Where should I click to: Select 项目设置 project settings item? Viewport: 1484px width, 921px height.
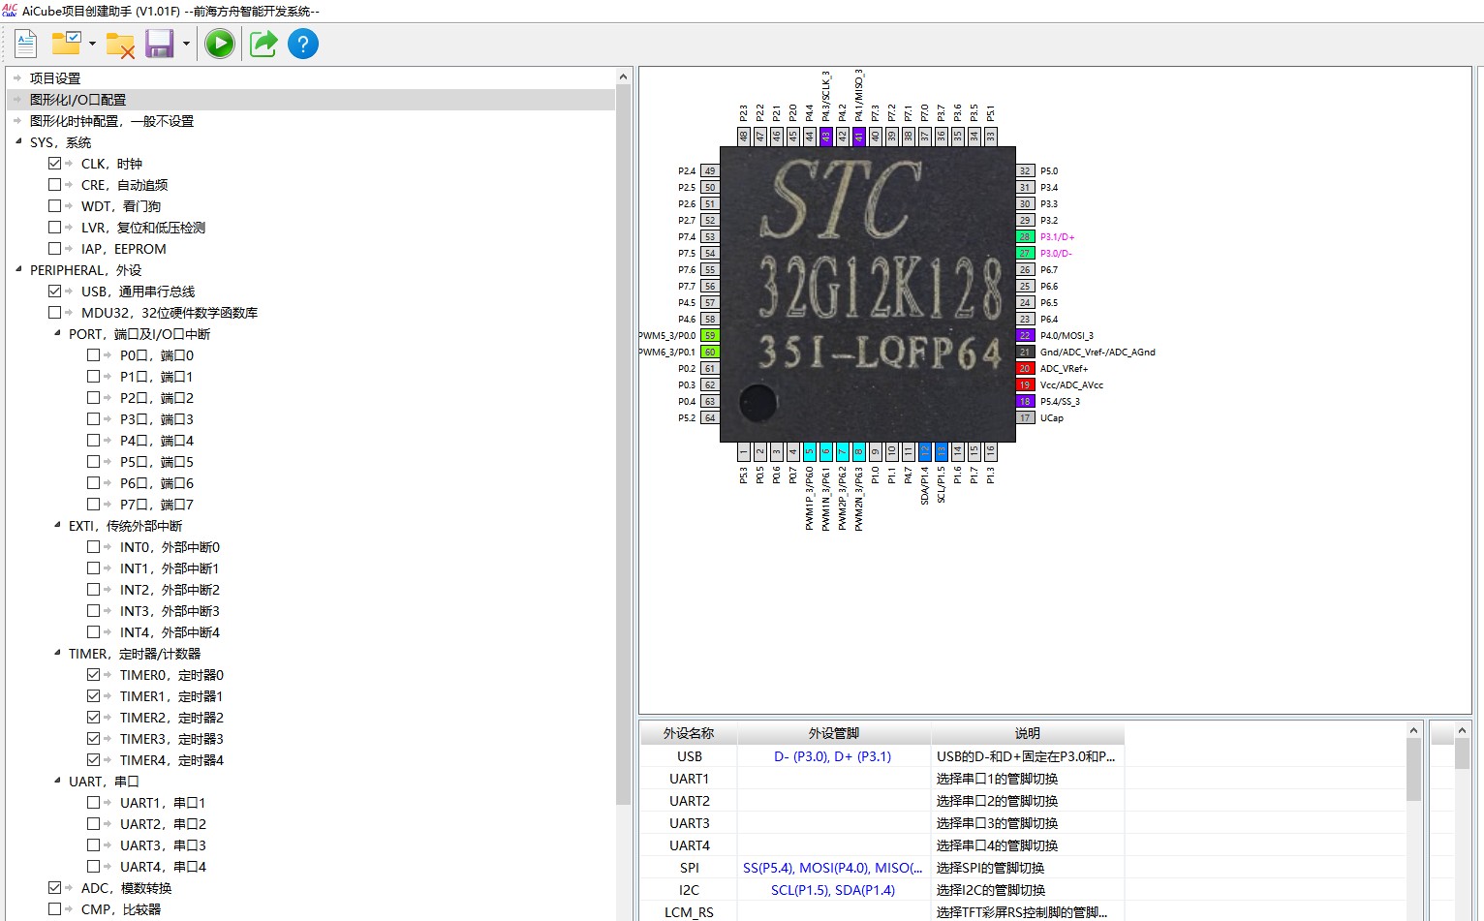click(55, 78)
